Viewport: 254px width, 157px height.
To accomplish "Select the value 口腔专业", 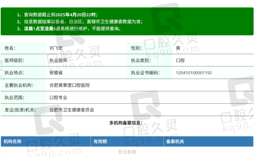I will (x=58, y=97).
